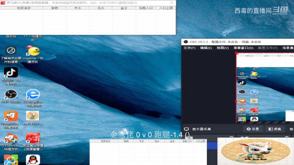Launch the douyin desktop shortcut

coord(11,76)
